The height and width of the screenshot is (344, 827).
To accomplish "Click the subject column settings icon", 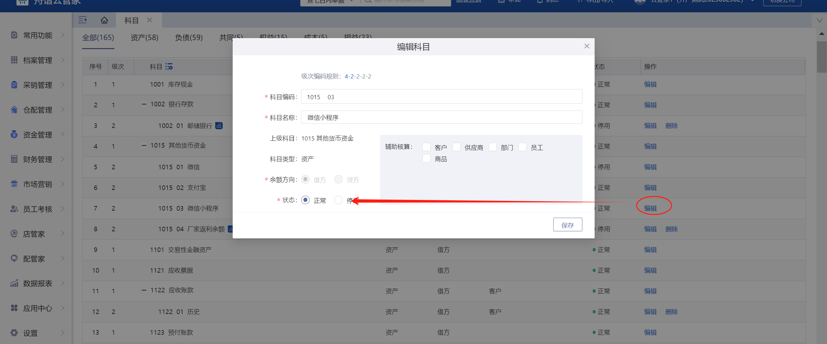I will 169,67.
